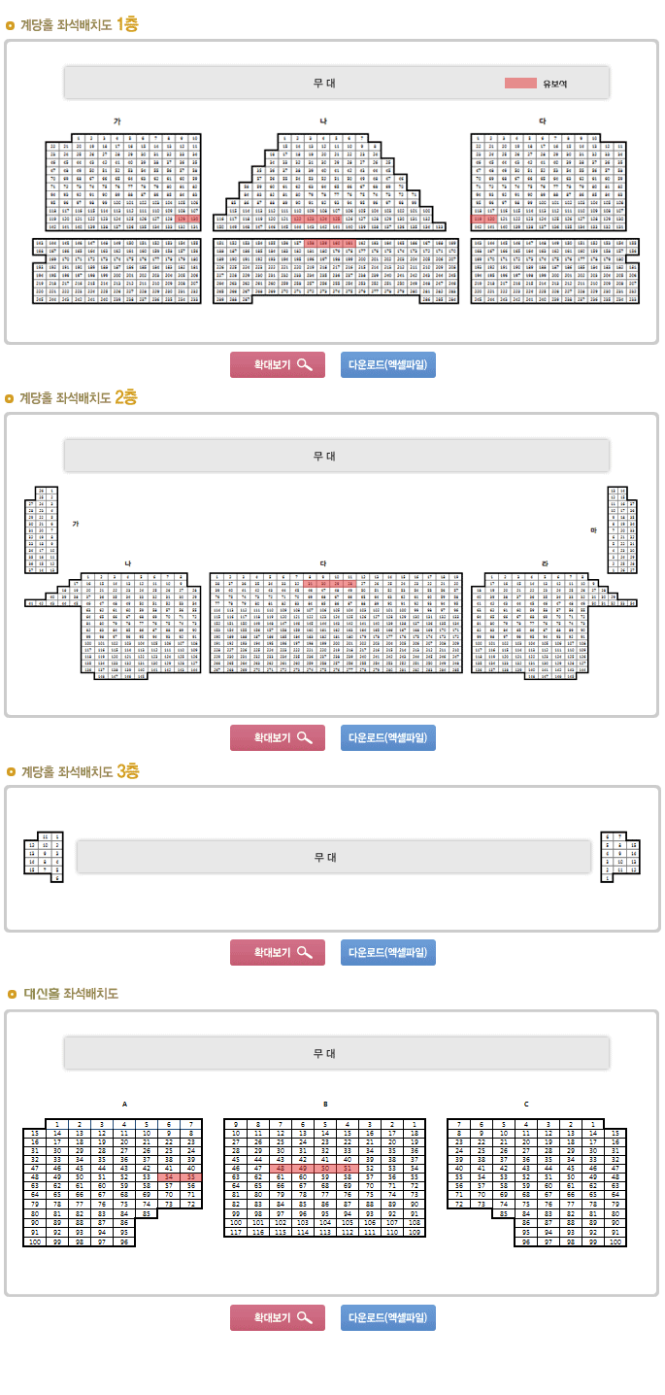Download the 2층 seating chart Excel file
The width and height of the screenshot is (665, 1395).
click(388, 738)
